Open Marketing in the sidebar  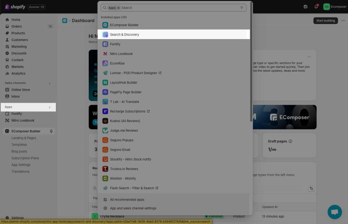(x=19, y=47)
